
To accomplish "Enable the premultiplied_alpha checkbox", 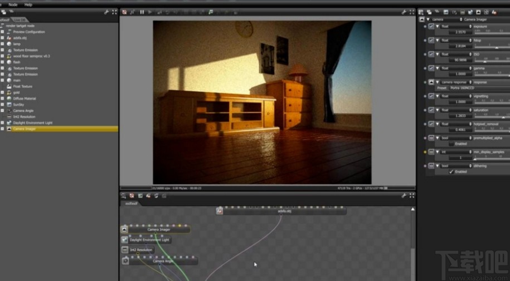I will pyautogui.click(x=451, y=144).
